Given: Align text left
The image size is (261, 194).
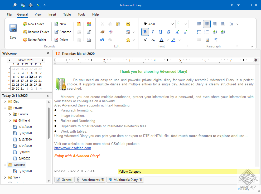Looking at the screenshot, I should 199,24.
